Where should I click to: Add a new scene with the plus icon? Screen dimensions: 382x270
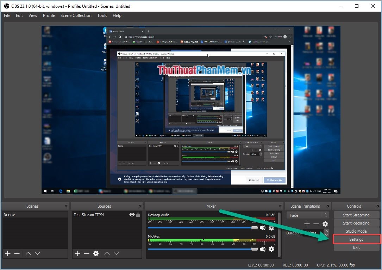click(7, 253)
